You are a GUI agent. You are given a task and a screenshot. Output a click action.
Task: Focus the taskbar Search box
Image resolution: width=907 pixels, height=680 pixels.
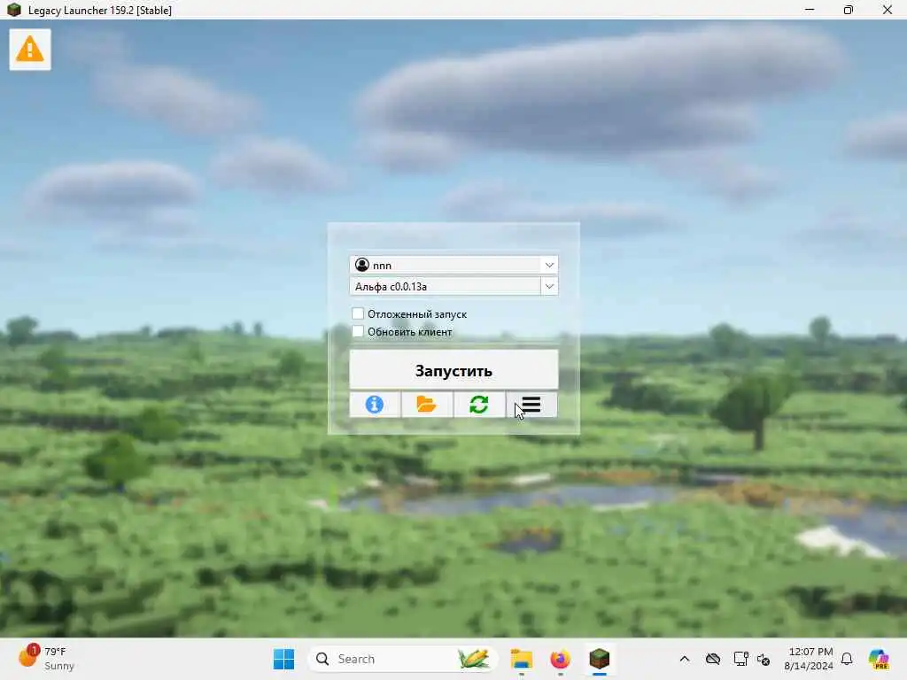(x=403, y=659)
